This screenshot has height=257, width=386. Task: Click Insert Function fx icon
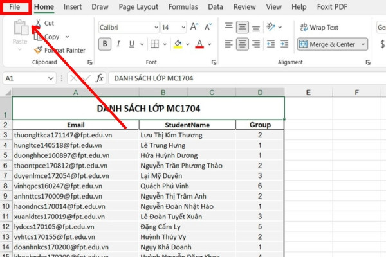[x=100, y=78]
